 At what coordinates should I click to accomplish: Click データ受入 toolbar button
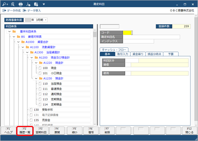[x=32, y=10]
